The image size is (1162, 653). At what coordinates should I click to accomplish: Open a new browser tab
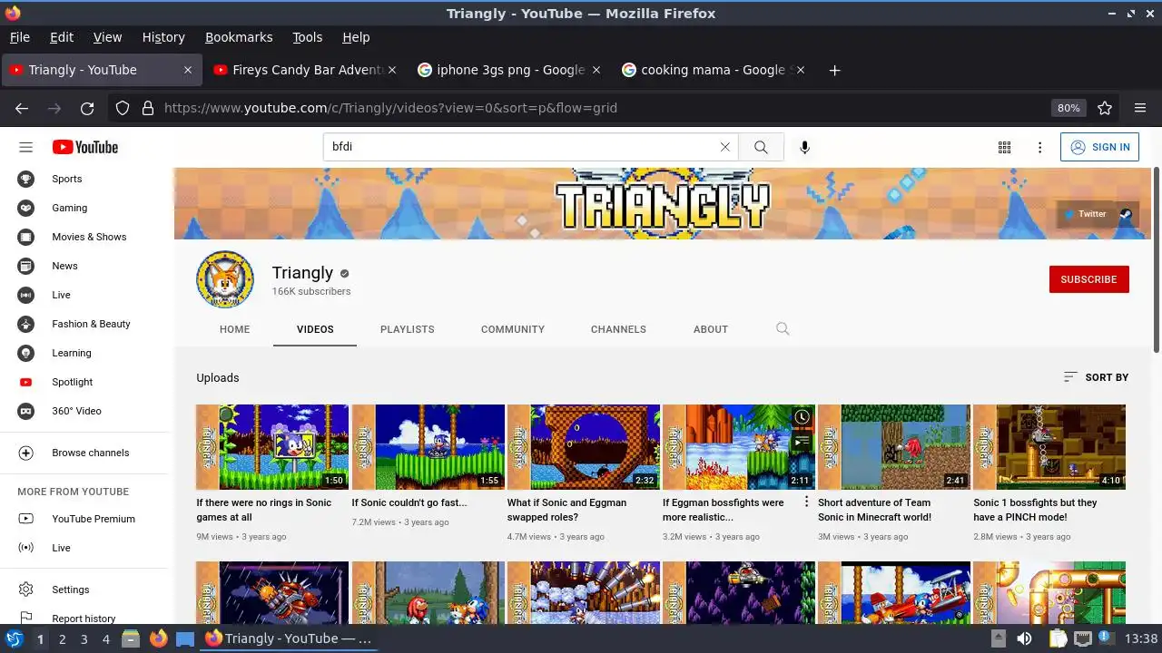click(834, 70)
